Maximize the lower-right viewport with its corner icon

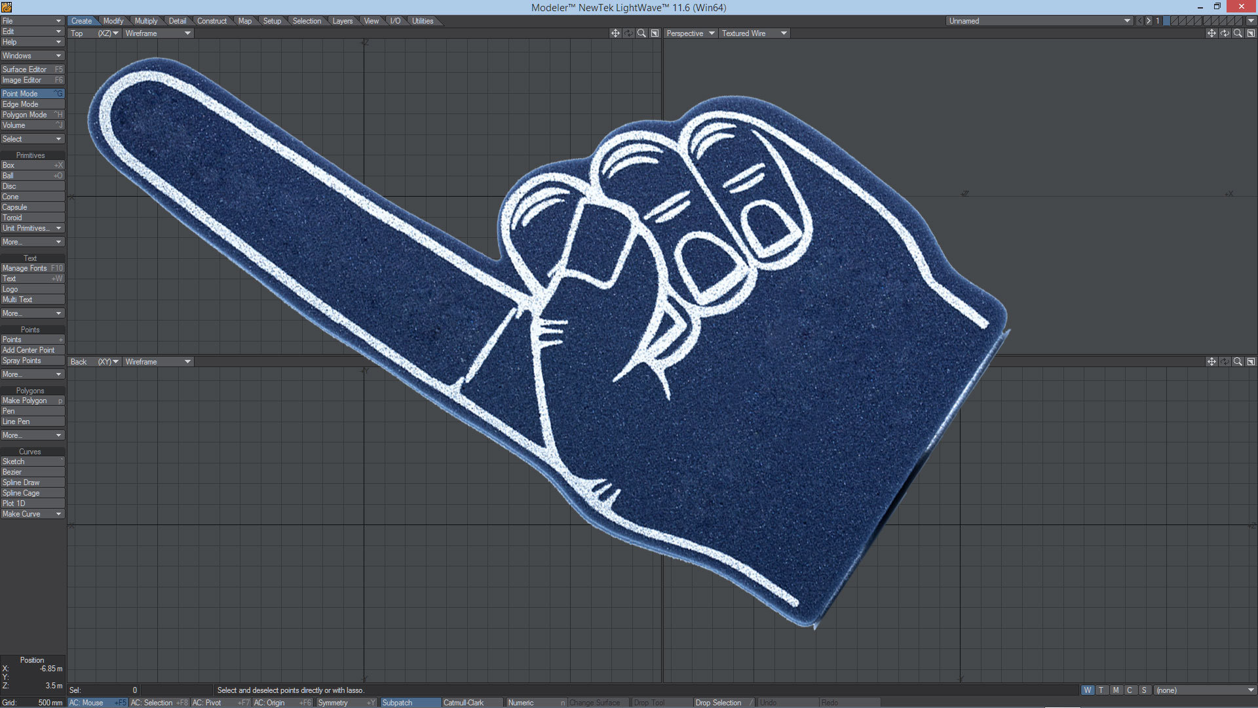pyautogui.click(x=1251, y=362)
